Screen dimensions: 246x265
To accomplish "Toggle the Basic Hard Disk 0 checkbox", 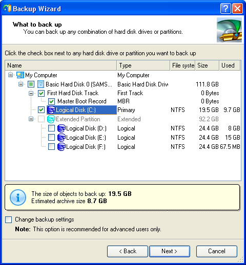I will click(31, 84).
